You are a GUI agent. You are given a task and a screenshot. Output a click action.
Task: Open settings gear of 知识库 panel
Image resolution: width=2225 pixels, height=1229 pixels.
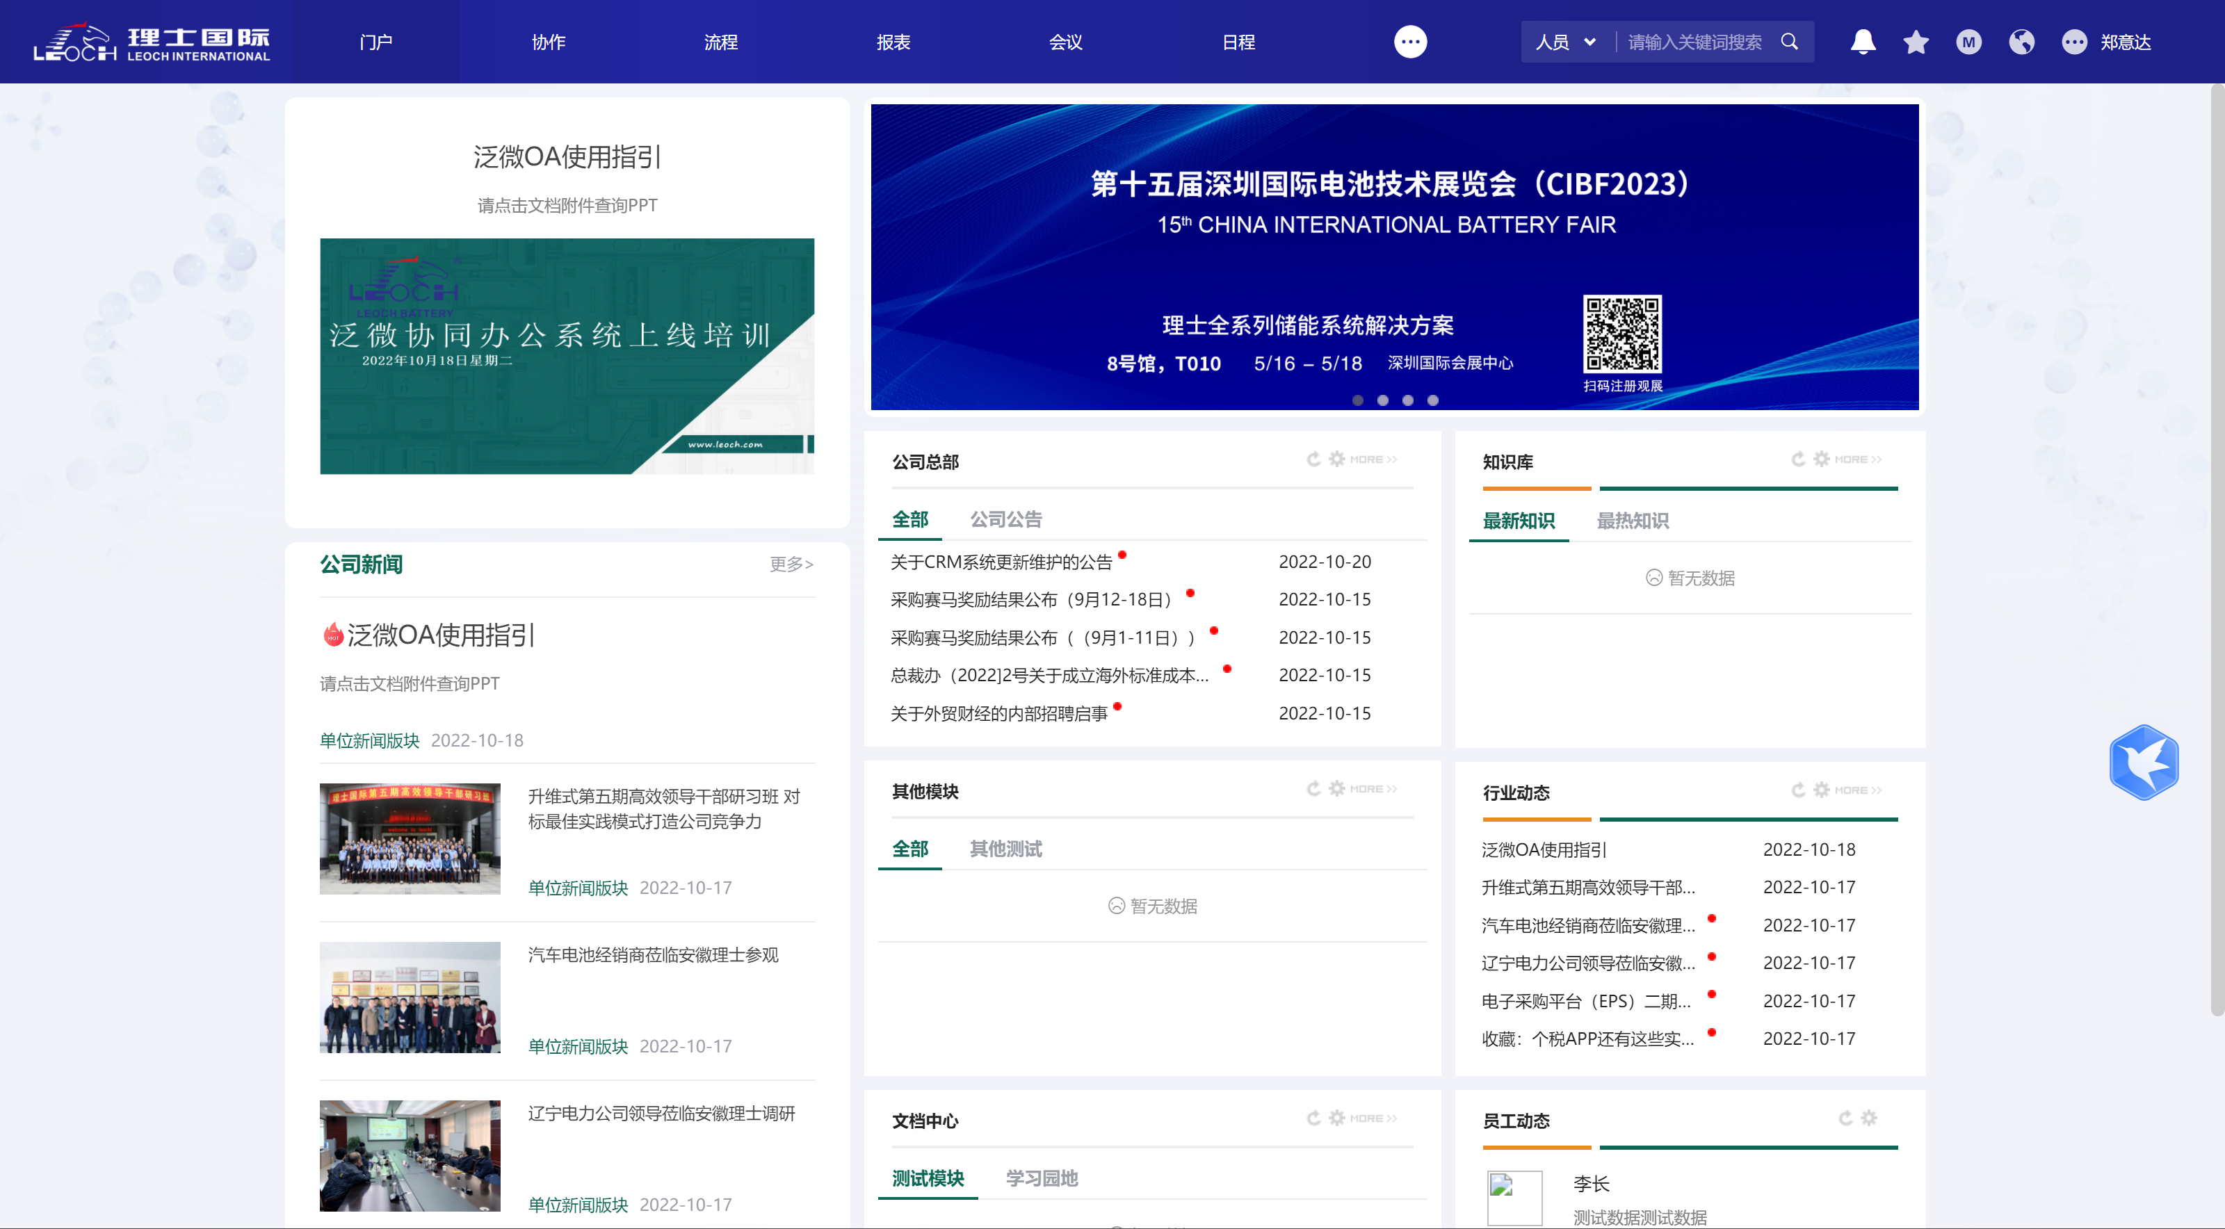coord(1821,459)
